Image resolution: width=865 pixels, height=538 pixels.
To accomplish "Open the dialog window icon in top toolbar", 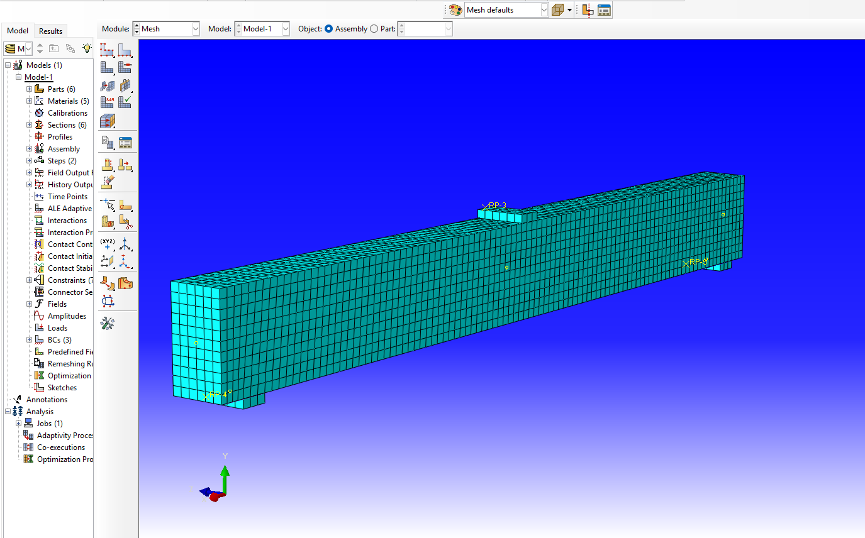I will [604, 10].
